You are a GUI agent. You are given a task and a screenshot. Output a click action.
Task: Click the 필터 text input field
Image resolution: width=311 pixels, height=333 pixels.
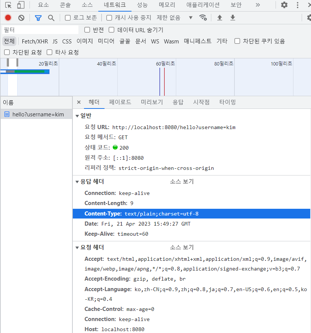(40, 30)
